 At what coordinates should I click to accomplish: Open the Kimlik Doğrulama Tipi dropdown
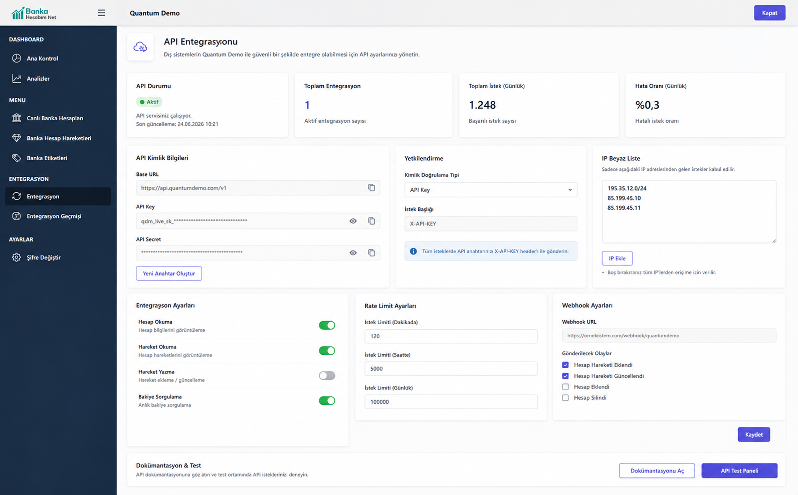pyautogui.click(x=491, y=190)
